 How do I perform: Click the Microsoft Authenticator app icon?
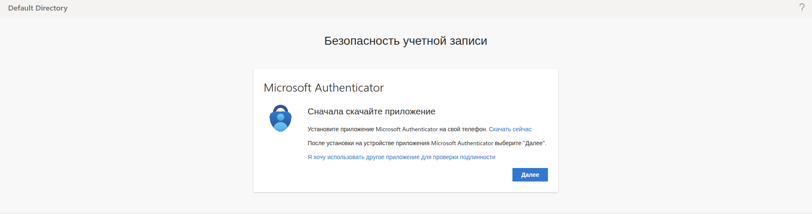[281, 118]
